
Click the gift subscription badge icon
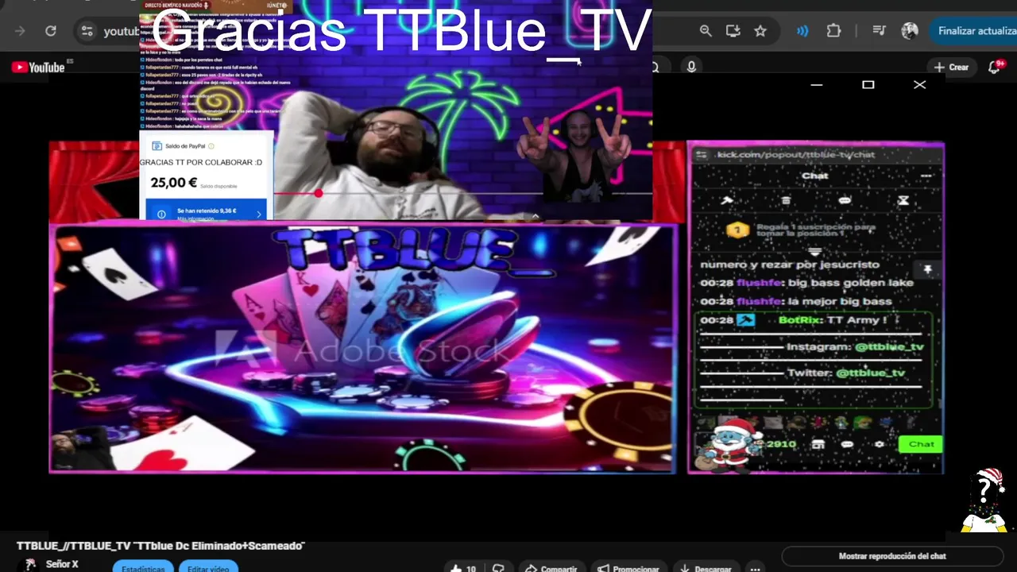[x=737, y=230]
